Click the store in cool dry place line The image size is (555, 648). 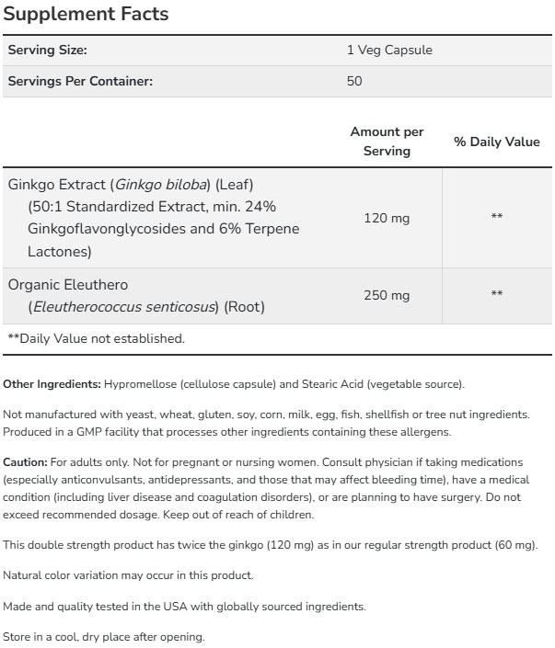coord(104,636)
